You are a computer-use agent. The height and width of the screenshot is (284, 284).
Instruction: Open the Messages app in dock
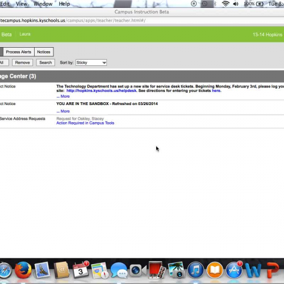119,270
